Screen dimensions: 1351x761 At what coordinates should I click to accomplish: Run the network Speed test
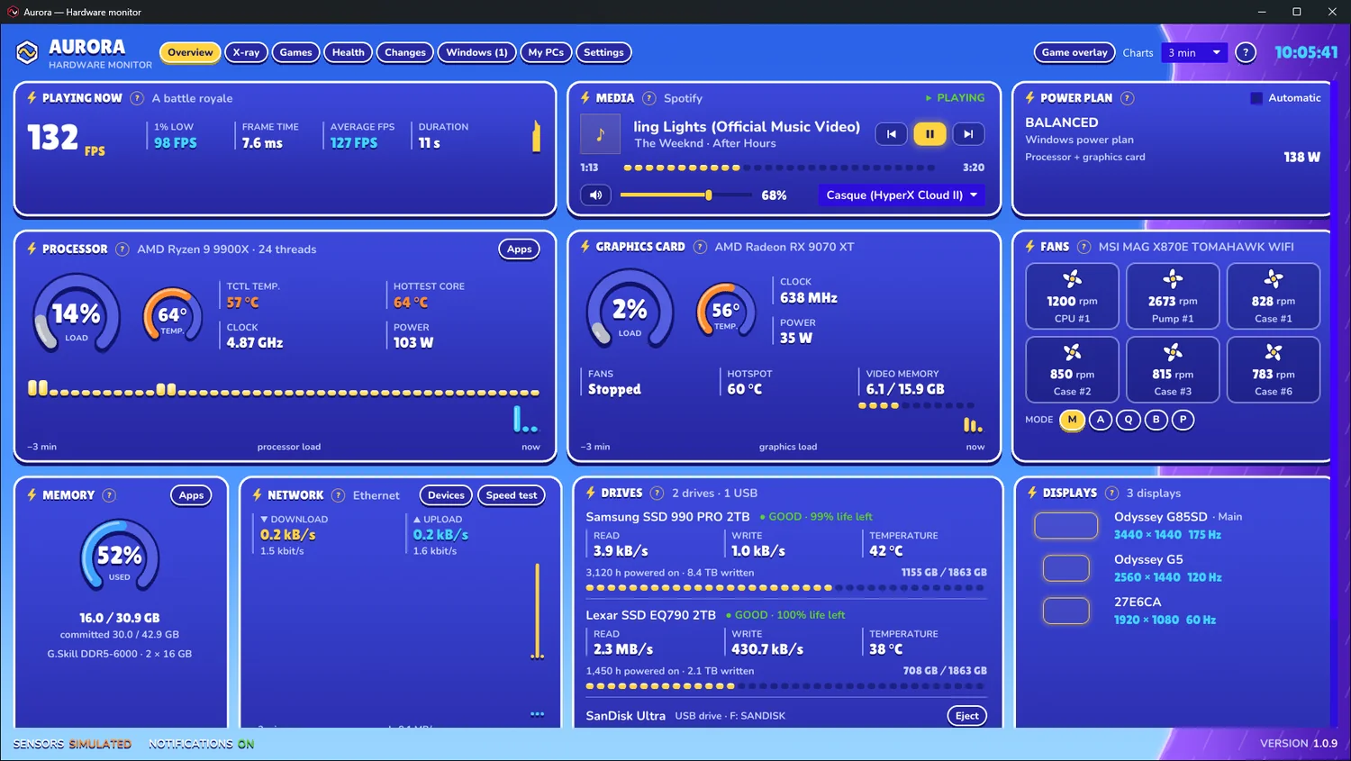pyautogui.click(x=512, y=495)
